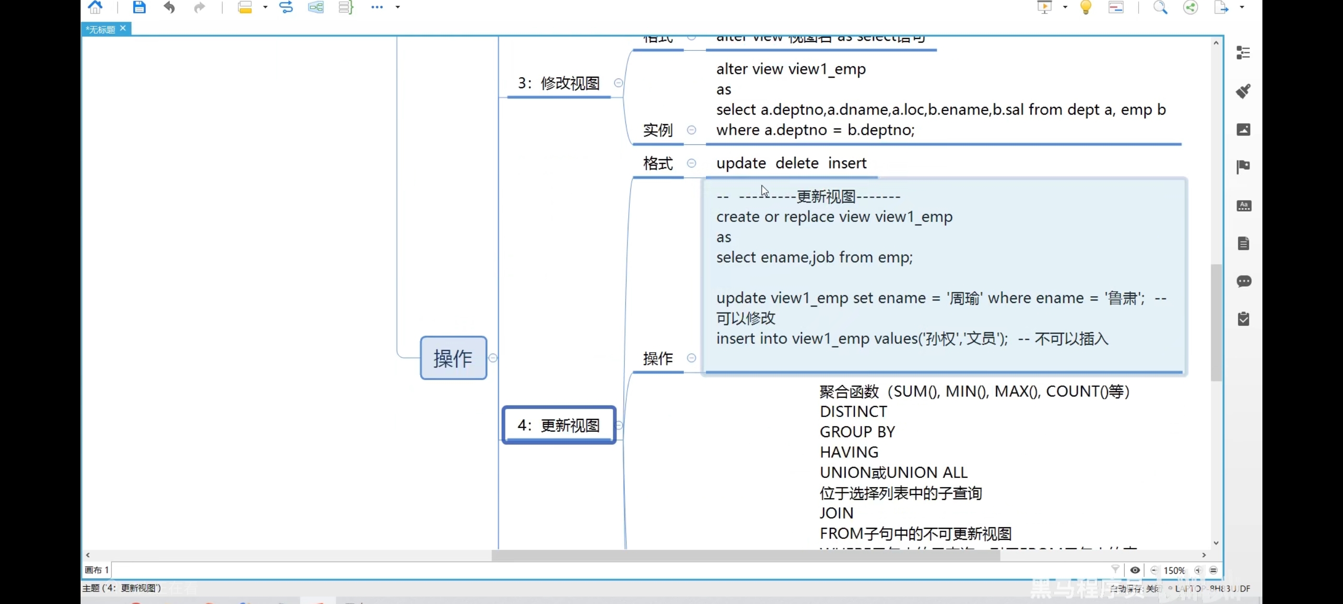Click the zoom in plus button

click(x=1198, y=570)
